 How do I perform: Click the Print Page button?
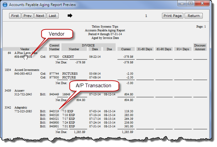tap(173, 16)
